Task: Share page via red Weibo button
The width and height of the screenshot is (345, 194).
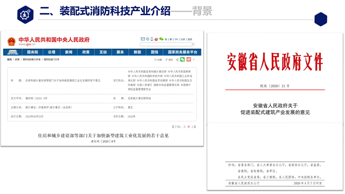Action: pyautogui.click(x=188, y=59)
